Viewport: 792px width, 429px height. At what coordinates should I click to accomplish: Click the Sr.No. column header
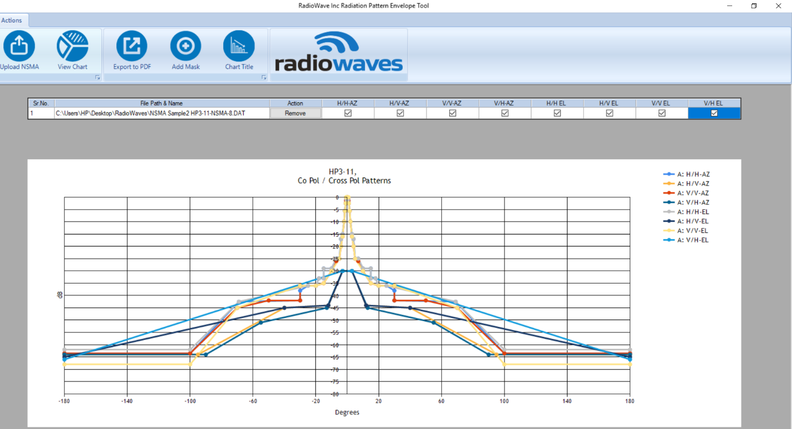point(41,103)
